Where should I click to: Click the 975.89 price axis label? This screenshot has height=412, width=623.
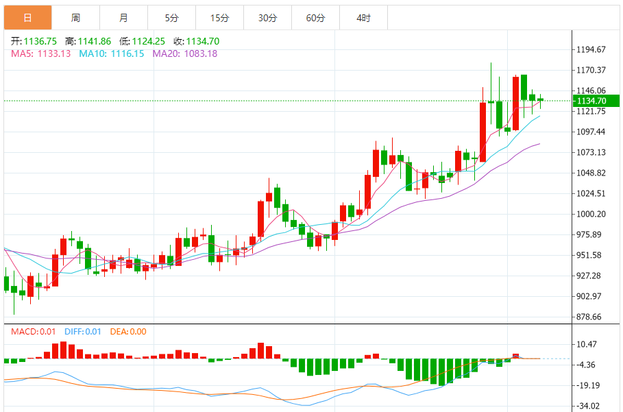pos(589,235)
